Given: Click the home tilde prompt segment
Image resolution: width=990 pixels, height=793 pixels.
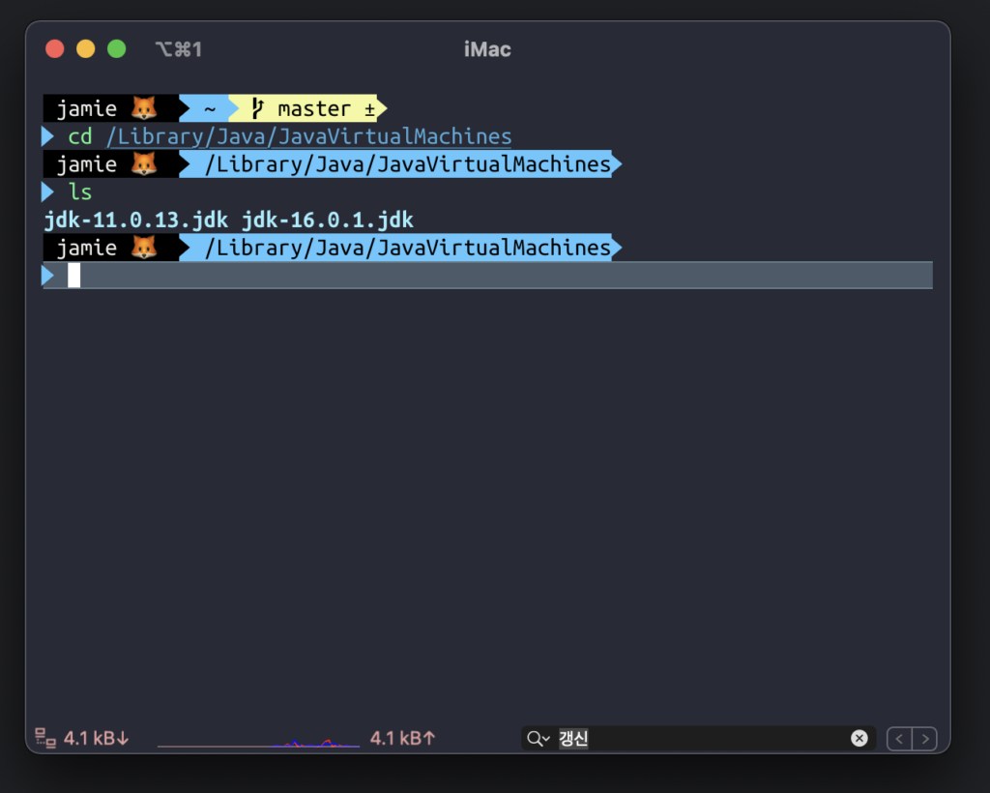Looking at the screenshot, I should 210,108.
